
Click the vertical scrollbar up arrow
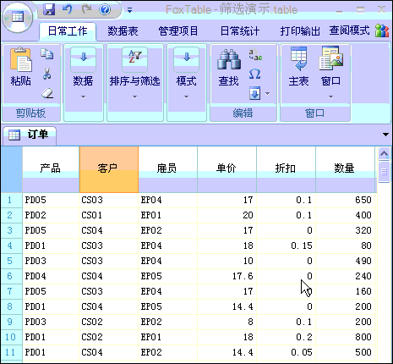(384, 154)
